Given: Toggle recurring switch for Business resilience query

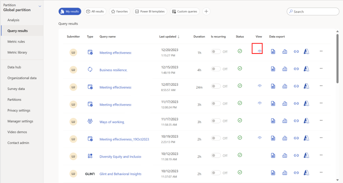Looking at the screenshot, I should tap(216, 69).
